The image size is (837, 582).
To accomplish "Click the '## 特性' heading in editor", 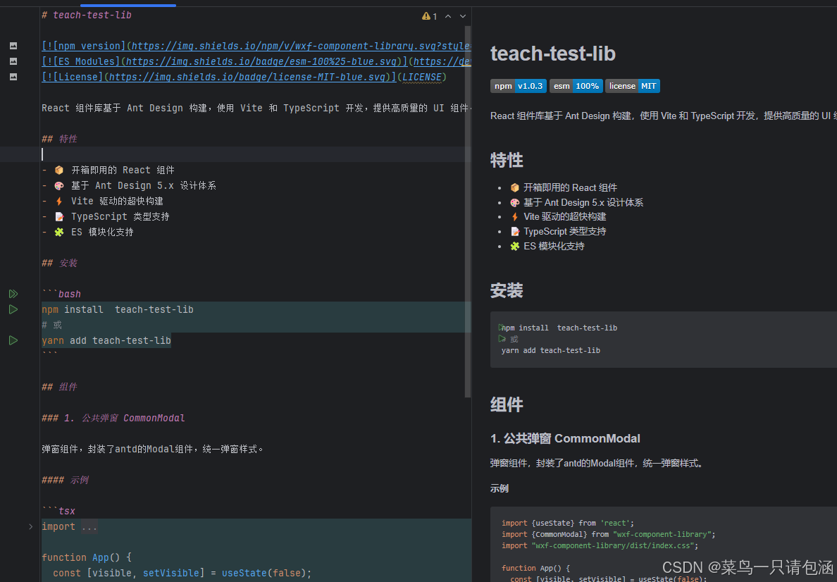I will click(59, 139).
